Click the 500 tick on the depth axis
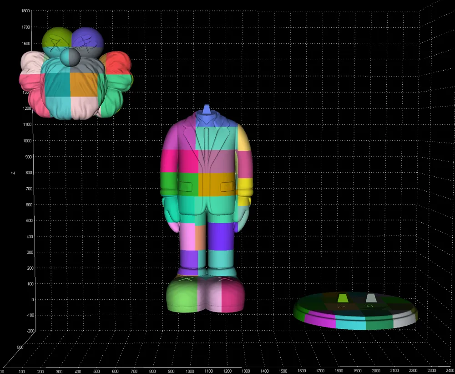Viewport: 455px width, 374px height. pyautogui.click(x=20, y=347)
